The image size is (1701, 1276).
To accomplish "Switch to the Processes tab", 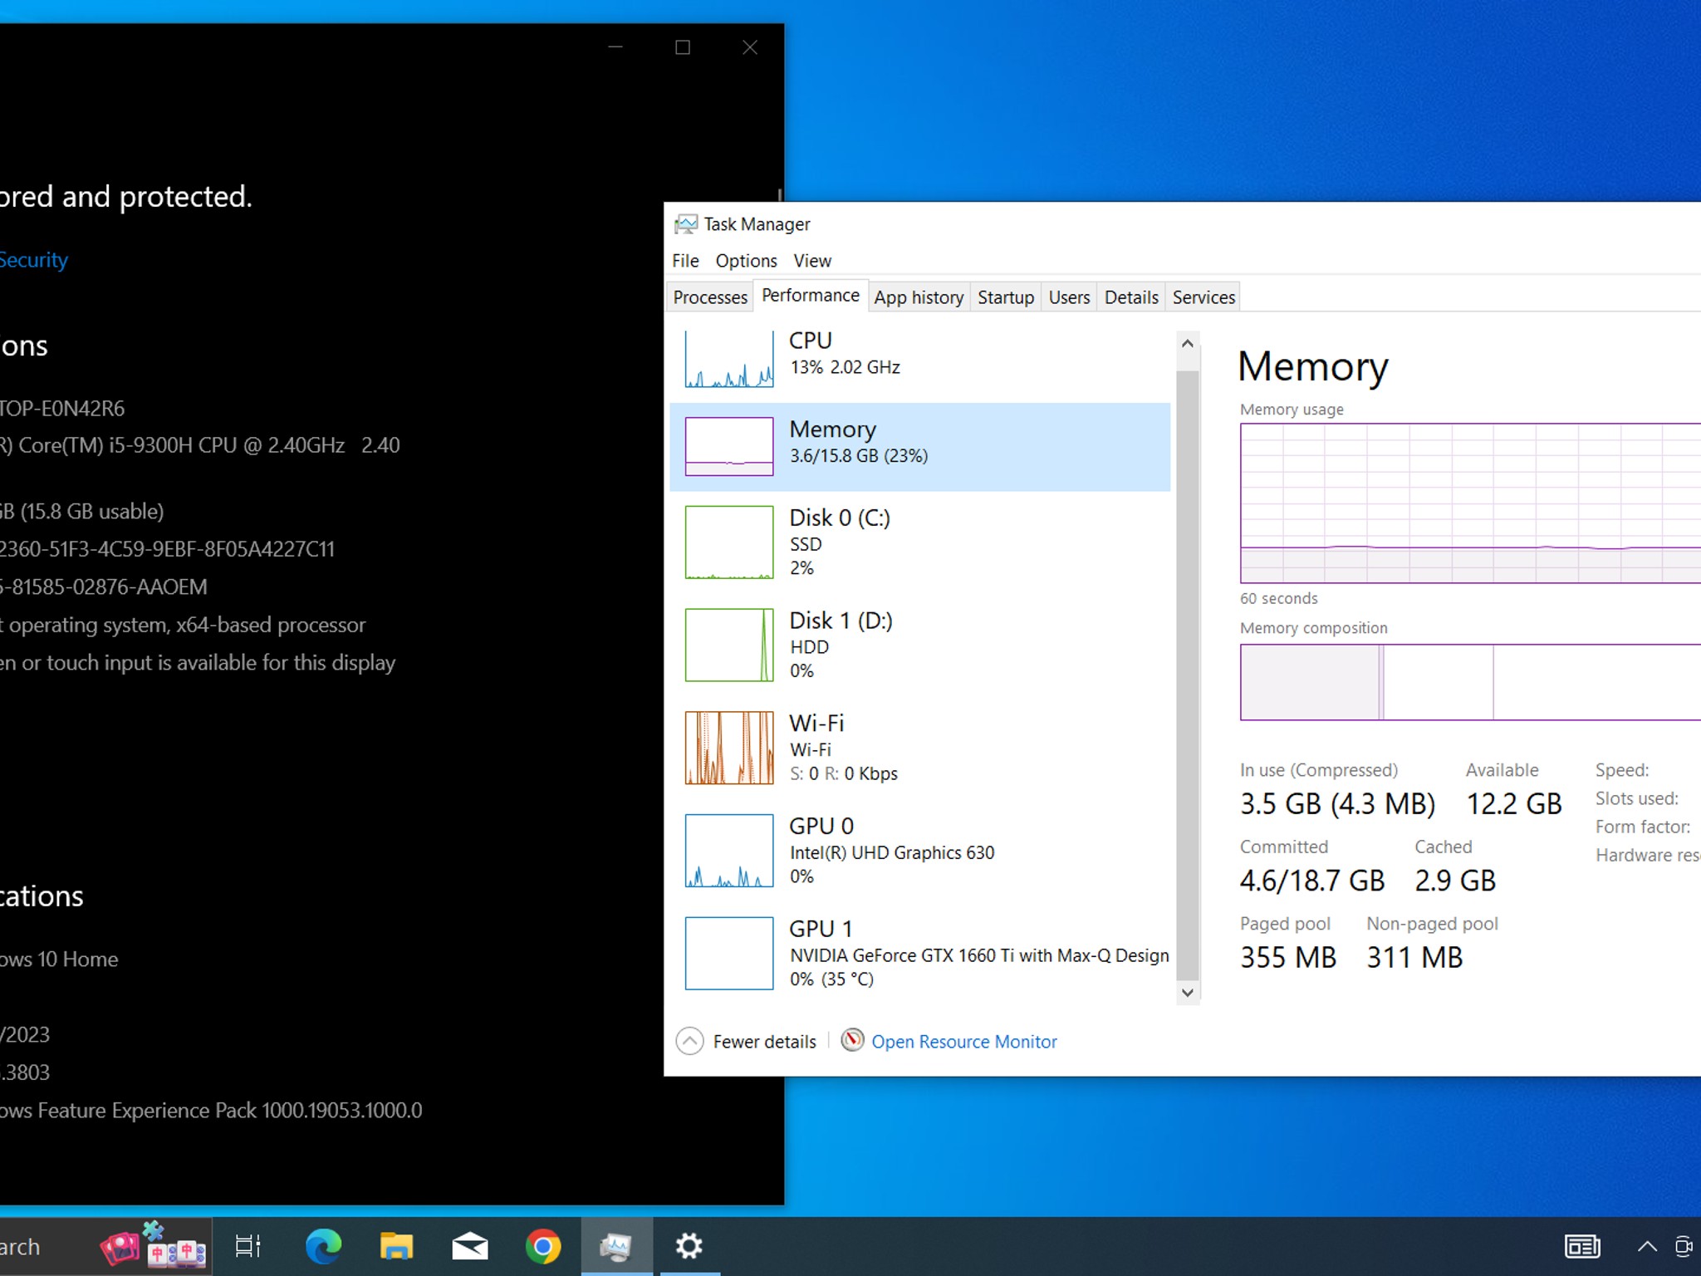I will click(710, 297).
